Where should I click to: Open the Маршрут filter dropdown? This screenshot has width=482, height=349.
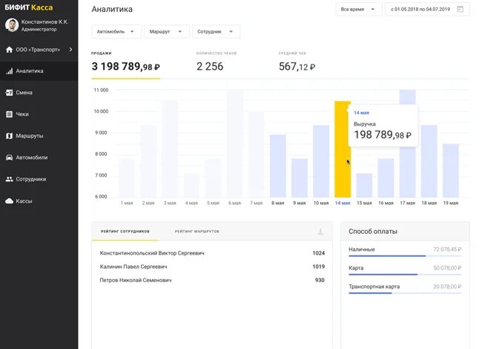click(x=167, y=32)
